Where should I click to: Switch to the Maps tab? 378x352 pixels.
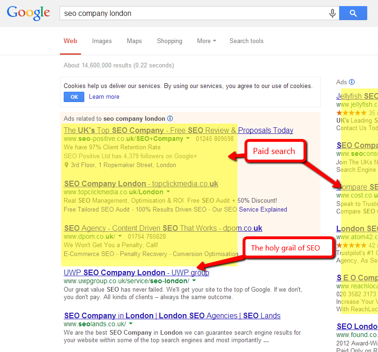pyautogui.click(x=134, y=41)
